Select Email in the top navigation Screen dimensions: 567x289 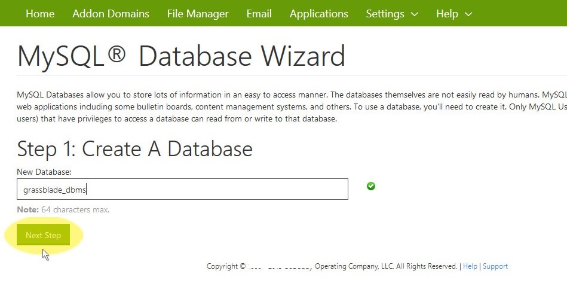(259, 13)
